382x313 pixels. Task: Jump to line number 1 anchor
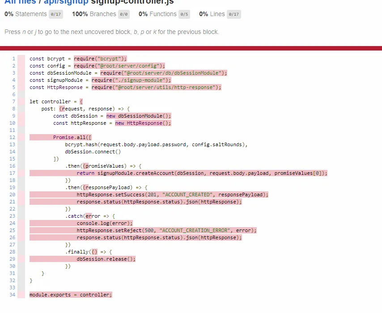(13, 59)
